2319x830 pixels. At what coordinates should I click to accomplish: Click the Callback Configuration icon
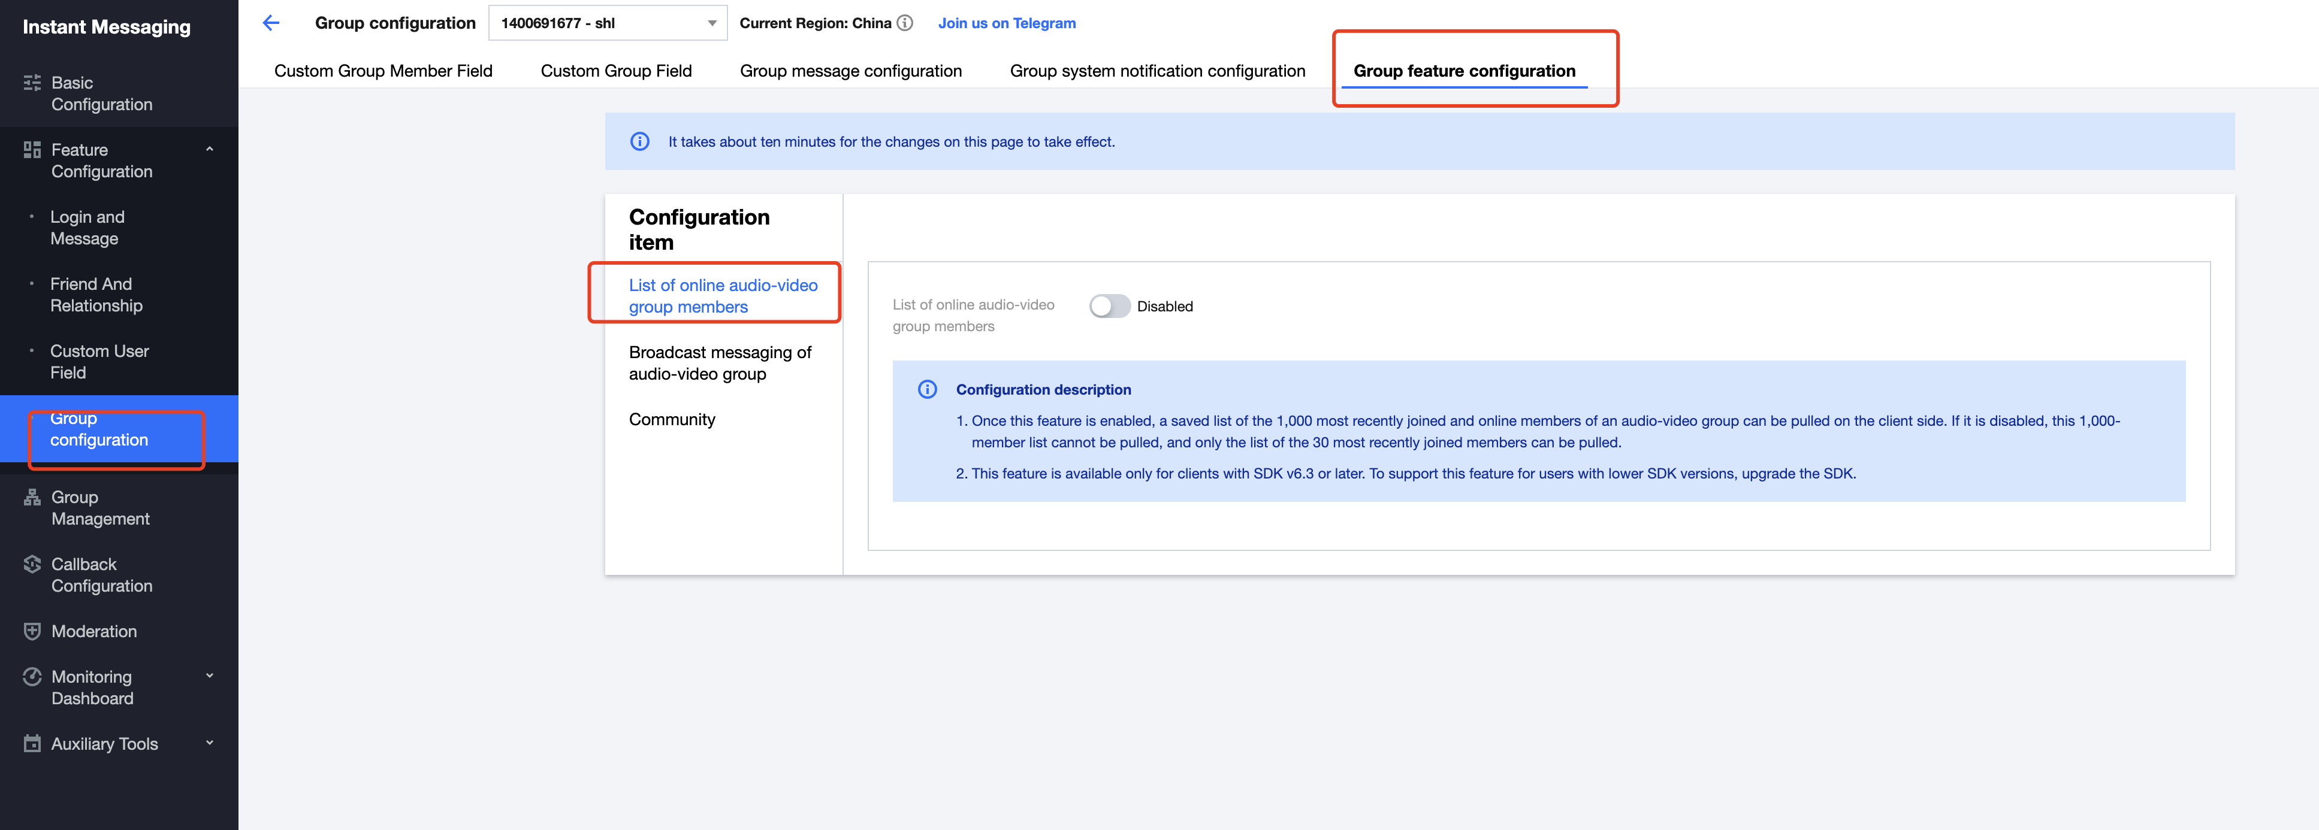click(x=32, y=564)
